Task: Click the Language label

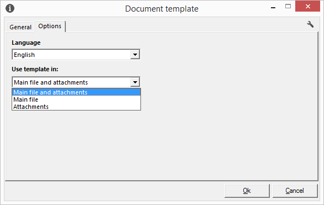Action: click(26, 43)
